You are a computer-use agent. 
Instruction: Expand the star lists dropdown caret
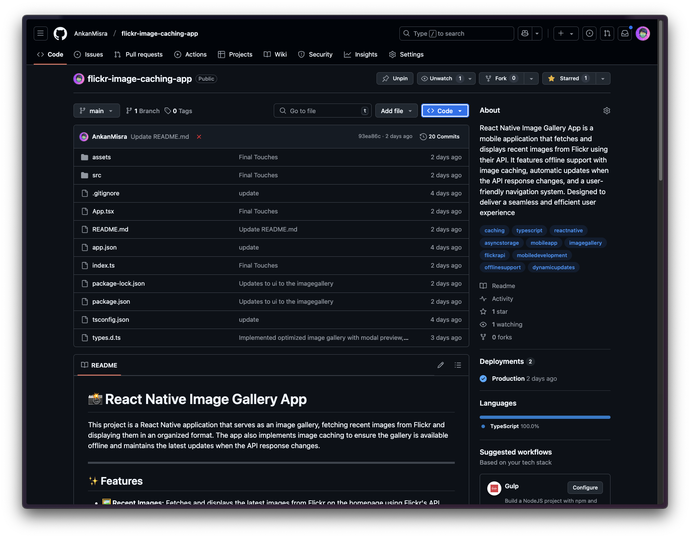coord(603,78)
